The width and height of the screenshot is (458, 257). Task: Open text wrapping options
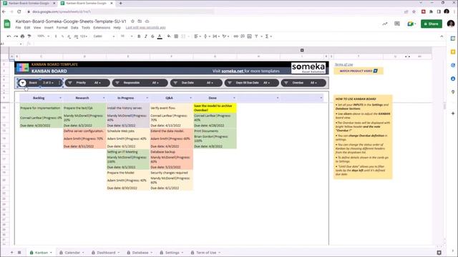(216, 36)
